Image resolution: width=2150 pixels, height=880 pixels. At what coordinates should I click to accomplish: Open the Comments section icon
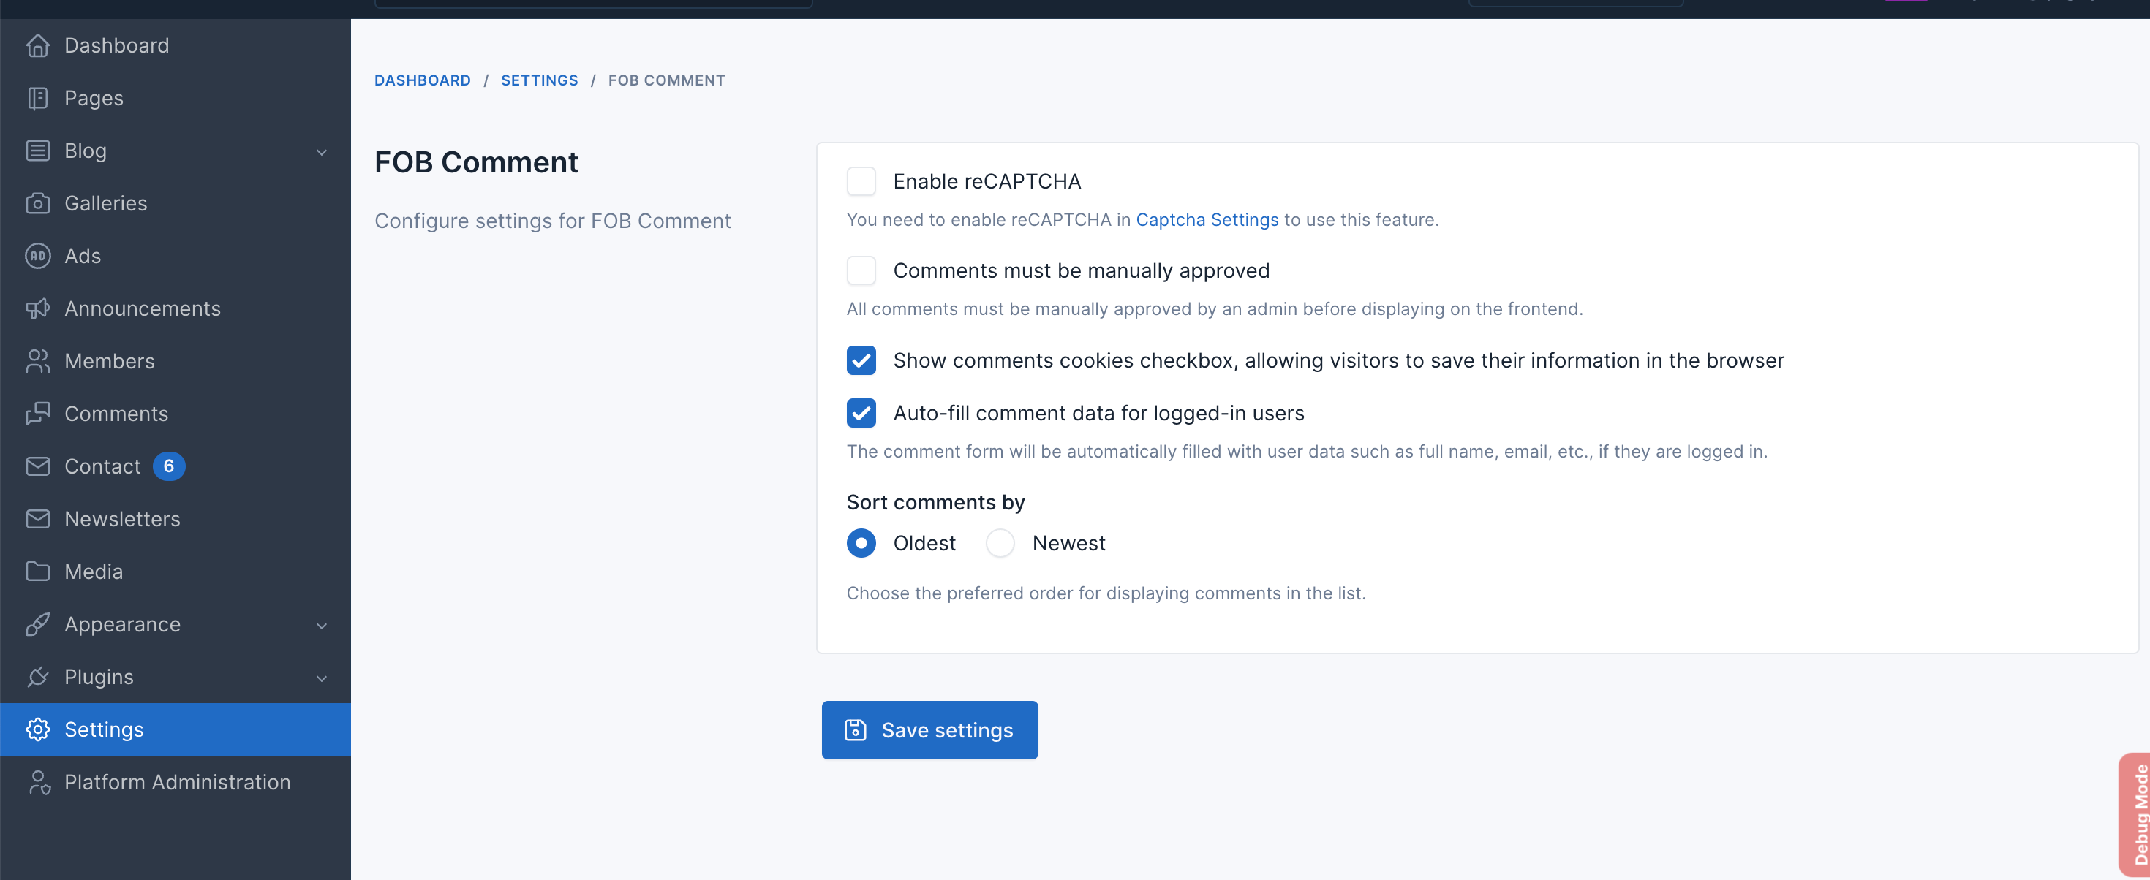click(x=38, y=413)
